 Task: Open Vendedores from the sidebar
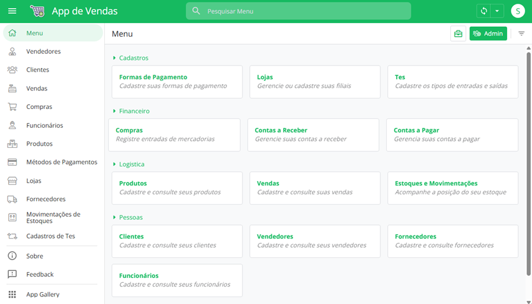pyautogui.click(x=43, y=52)
